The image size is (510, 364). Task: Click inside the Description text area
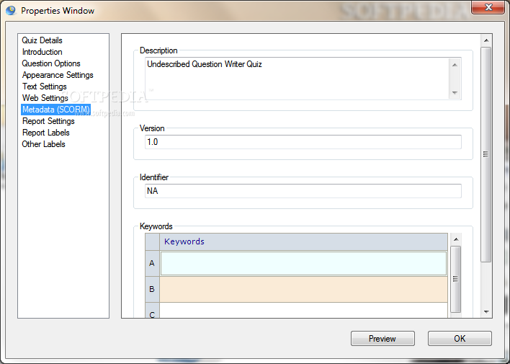(x=297, y=79)
